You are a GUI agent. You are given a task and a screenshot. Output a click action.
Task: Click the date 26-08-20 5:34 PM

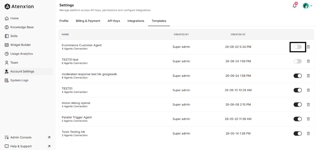pyautogui.click(x=238, y=47)
